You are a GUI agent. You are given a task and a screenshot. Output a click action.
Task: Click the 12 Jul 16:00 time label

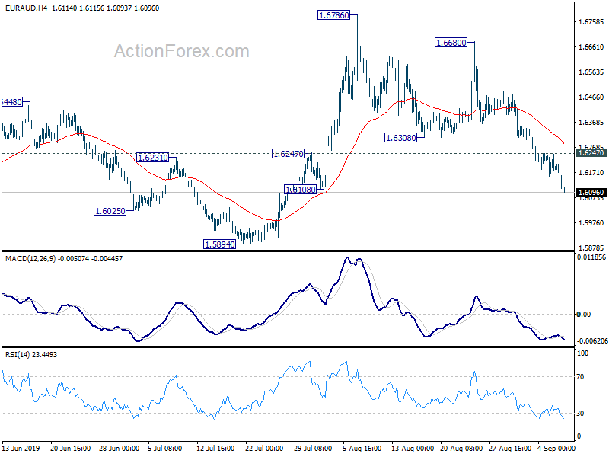click(x=215, y=448)
